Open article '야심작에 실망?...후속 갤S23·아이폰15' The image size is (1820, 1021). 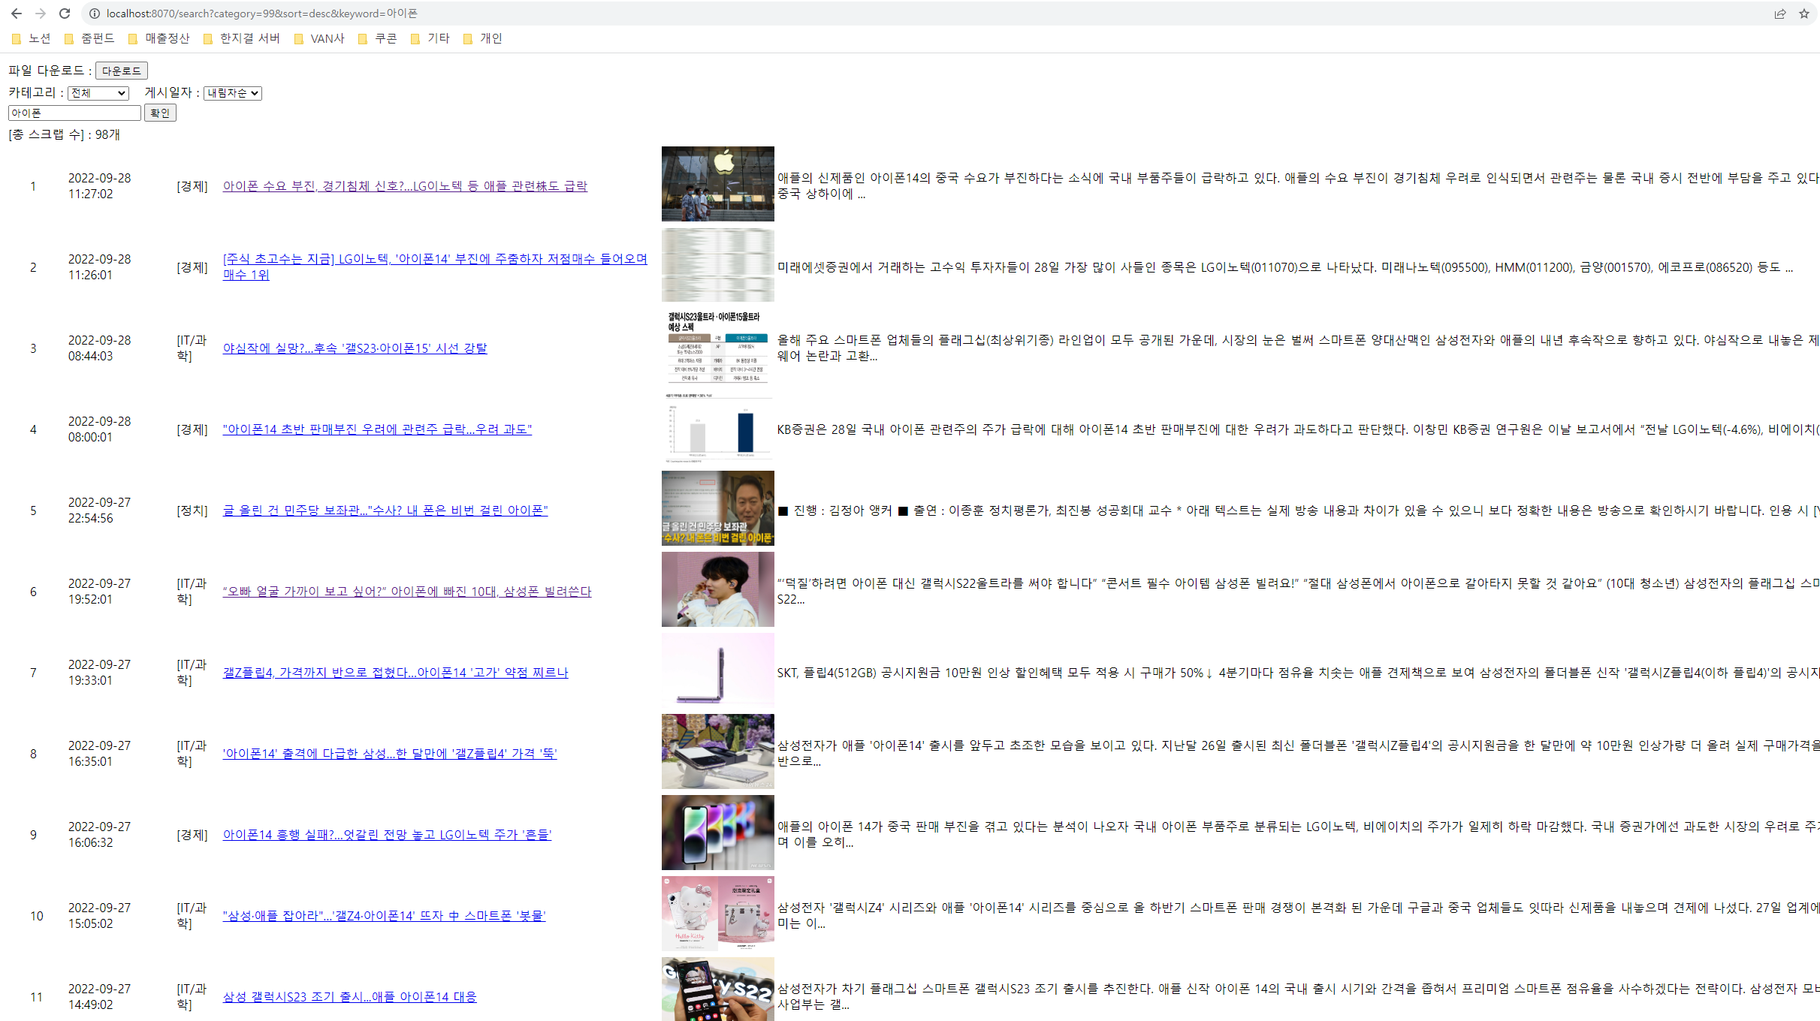355,348
